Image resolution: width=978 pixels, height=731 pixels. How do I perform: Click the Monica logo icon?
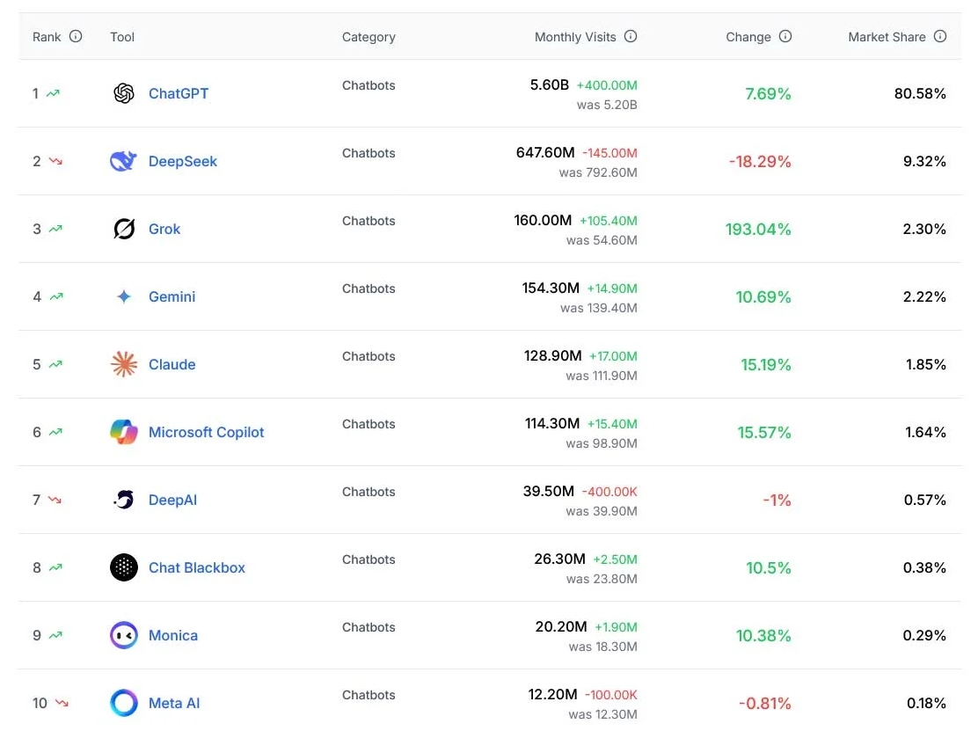(x=123, y=635)
